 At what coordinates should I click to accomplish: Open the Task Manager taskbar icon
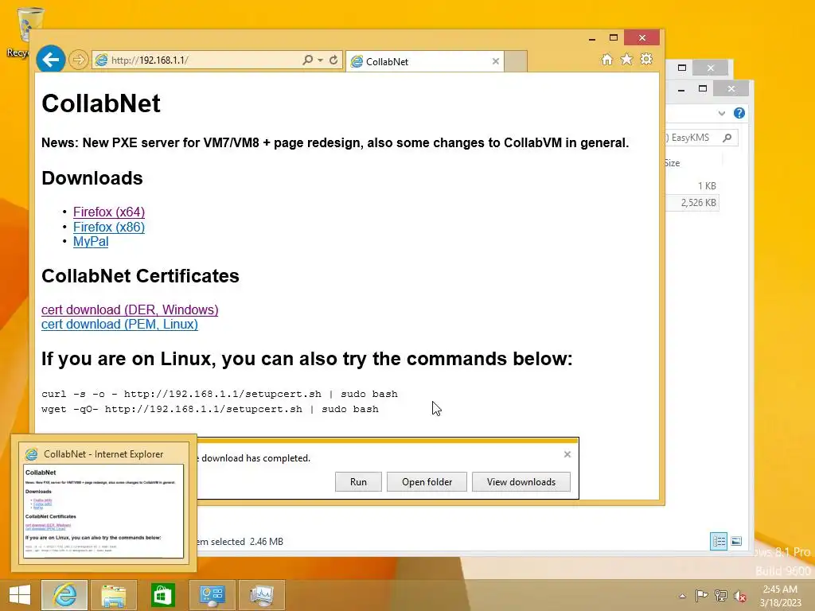(x=261, y=595)
